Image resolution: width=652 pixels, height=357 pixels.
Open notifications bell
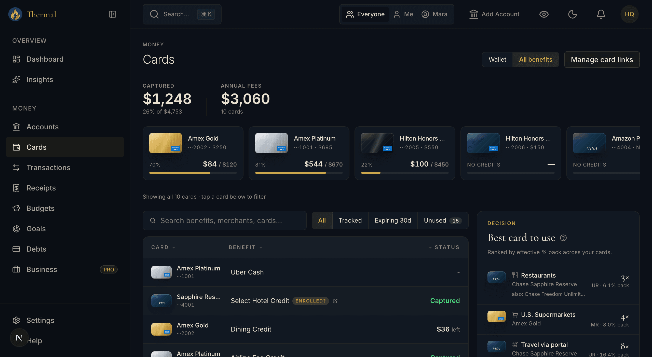(601, 14)
